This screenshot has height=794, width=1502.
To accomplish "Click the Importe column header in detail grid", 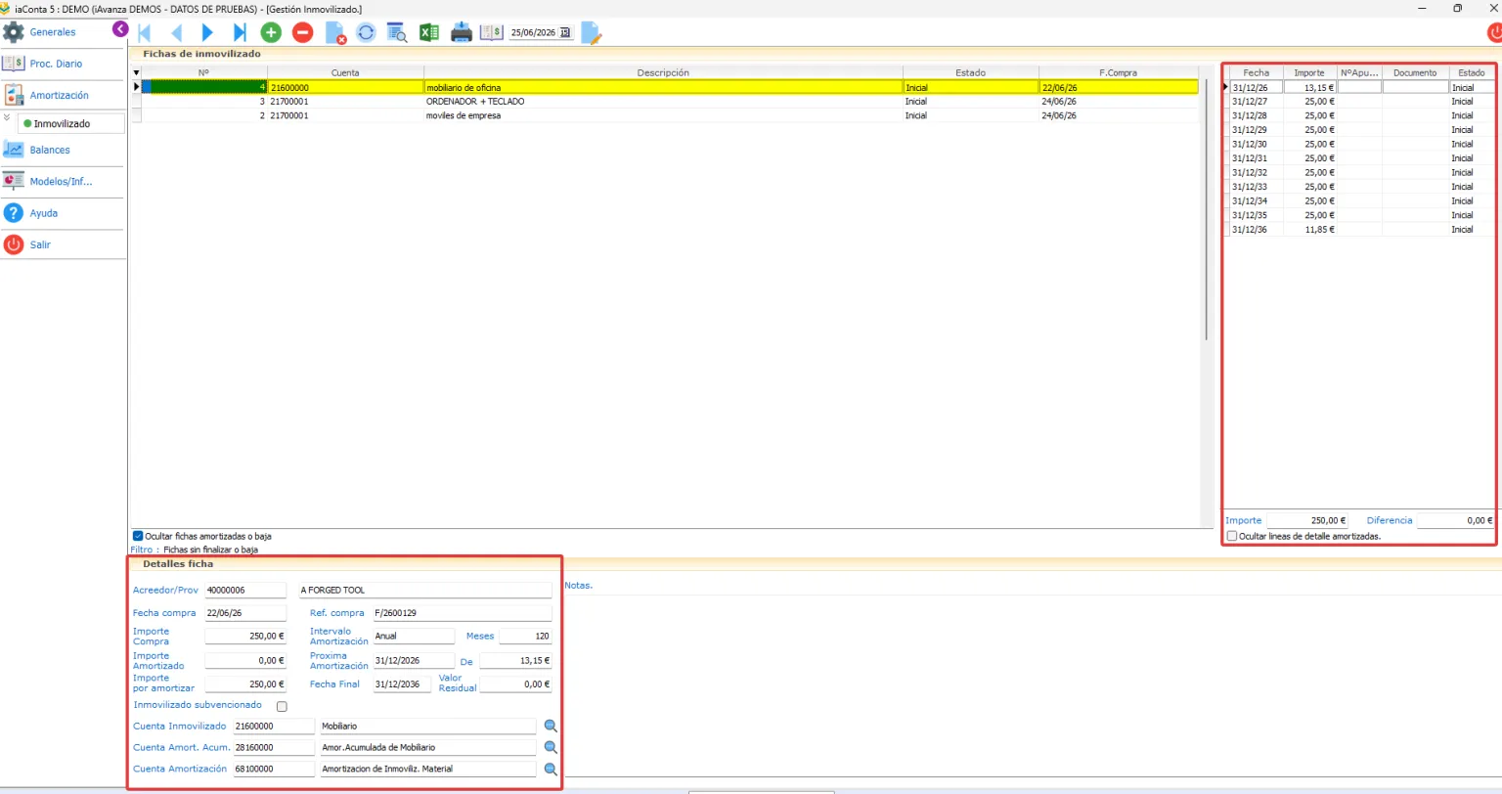I will point(1309,73).
